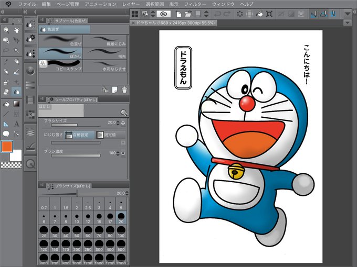The image size is (357, 267).
Task: Click the Undo arrow in command bar
Action: 217,14
